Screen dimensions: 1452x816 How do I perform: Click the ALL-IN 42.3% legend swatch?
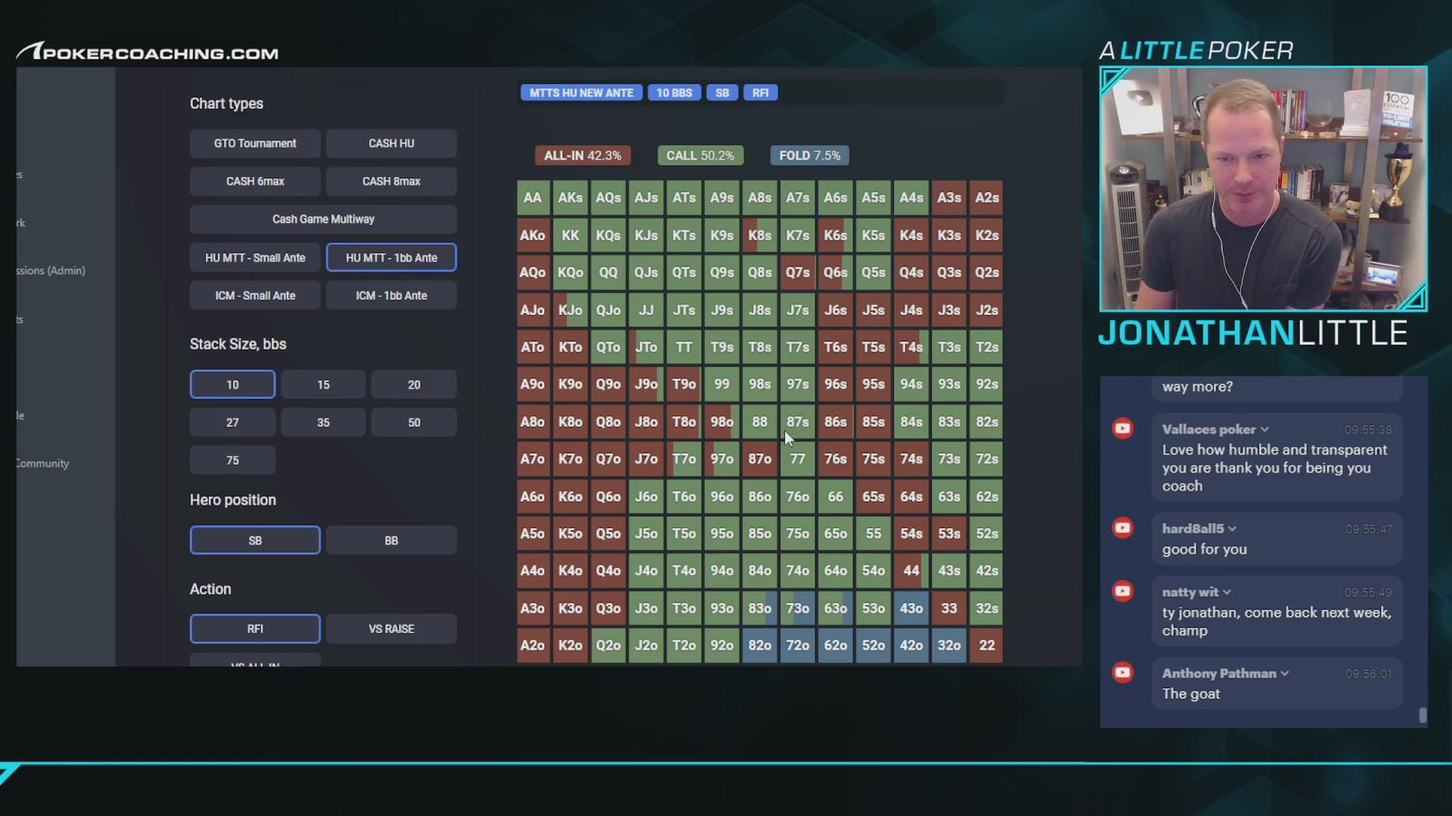click(582, 156)
